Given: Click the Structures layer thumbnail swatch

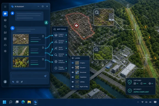Looking at the screenshot, I should click(x=77, y=72).
